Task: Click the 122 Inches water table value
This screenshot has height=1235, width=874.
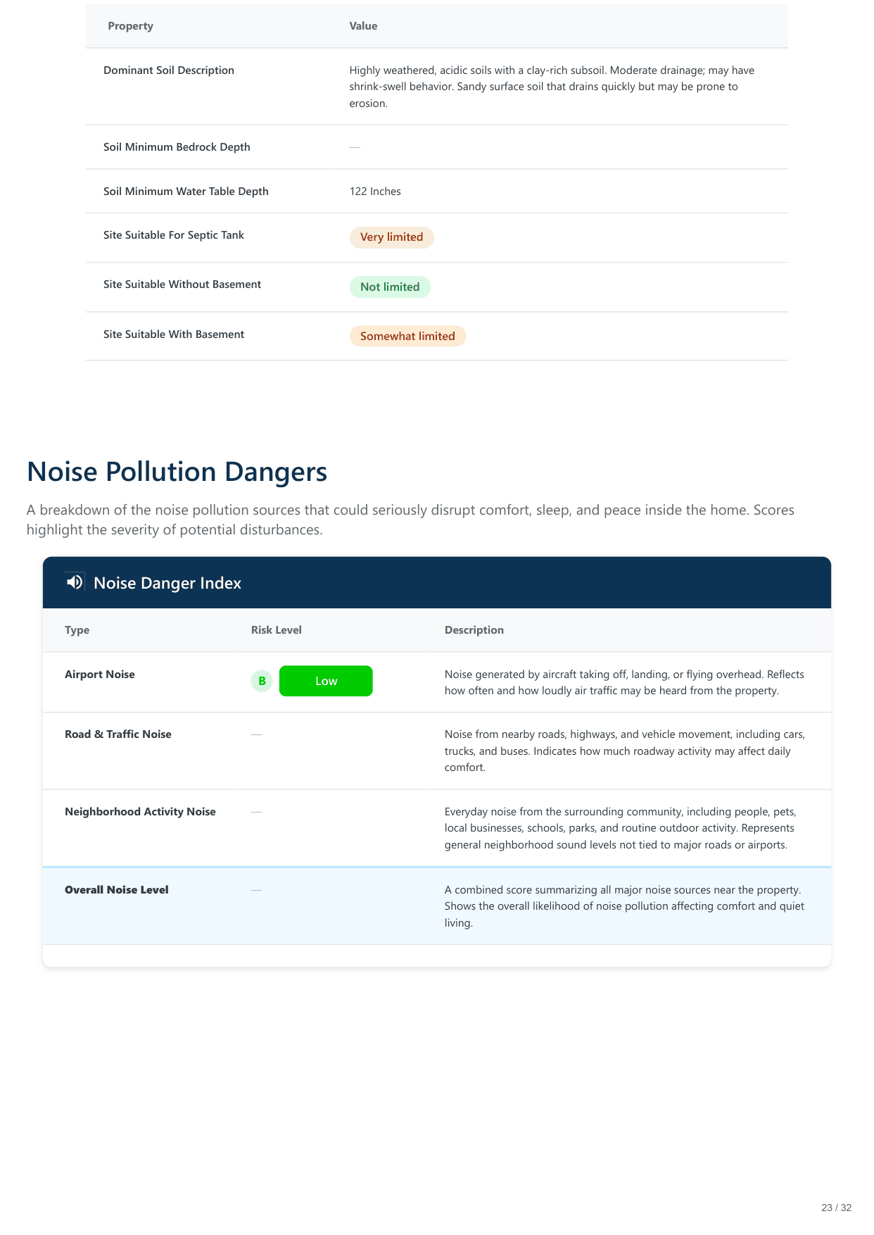Action: (375, 192)
